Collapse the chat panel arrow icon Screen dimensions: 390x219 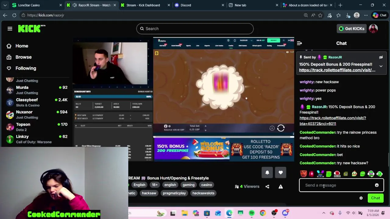coord(299,43)
